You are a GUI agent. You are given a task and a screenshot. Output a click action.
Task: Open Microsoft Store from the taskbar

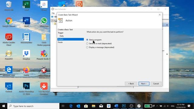pyautogui.click(x=86, y=106)
